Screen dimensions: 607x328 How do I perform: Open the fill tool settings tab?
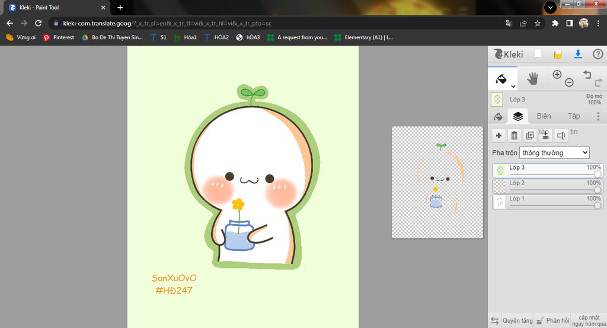[498, 116]
